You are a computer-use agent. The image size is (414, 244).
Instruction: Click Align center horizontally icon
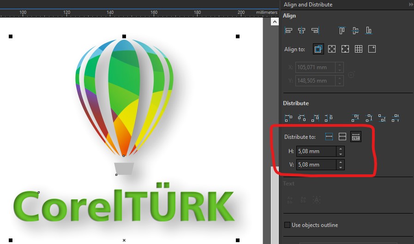pyautogui.click(x=301, y=30)
